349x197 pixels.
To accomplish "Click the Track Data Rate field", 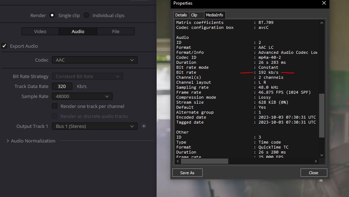I will click(x=62, y=86).
